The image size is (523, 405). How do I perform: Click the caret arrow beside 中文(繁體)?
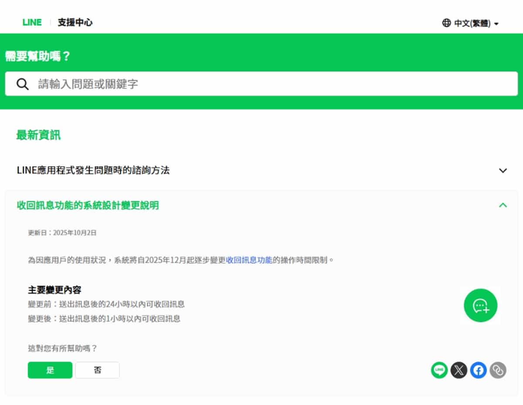click(x=496, y=24)
